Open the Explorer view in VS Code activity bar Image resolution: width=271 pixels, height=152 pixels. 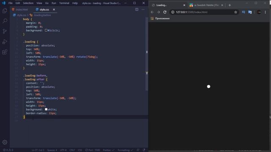pyautogui.click(x=5, y=11)
